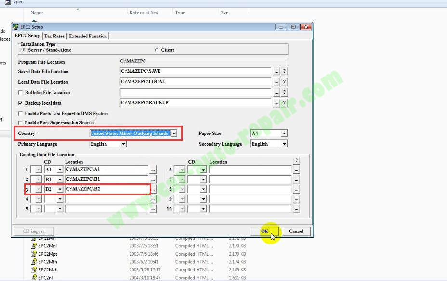The height and width of the screenshot is (281, 447).
Task: Click EPC2Mnl file icon in Open window
Action: (34, 246)
